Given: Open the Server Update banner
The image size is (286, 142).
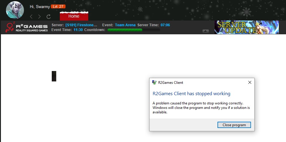Looking at the screenshot, I should [x=247, y=27].
